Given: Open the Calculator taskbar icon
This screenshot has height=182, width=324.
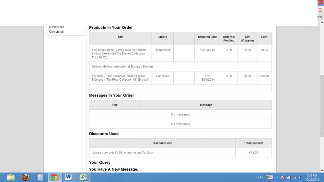Looking at the screenshot, I should tap(40, 177).
